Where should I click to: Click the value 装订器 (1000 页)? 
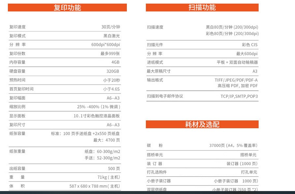point(242,164)
